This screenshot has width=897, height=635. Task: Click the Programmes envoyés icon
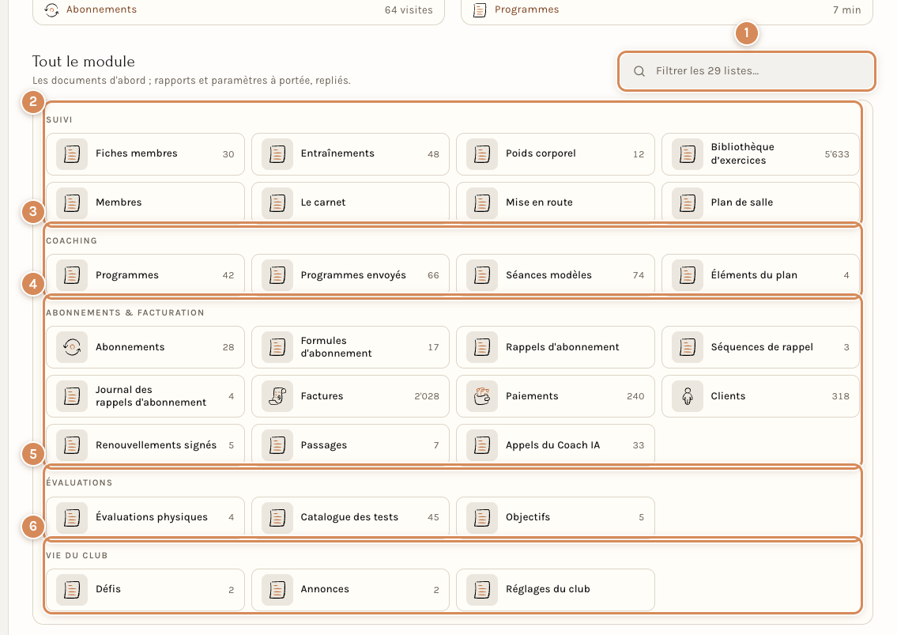tap(277, 275)
